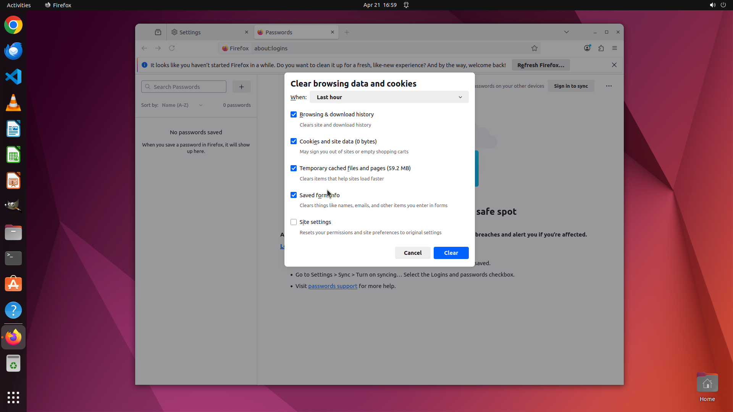Open the List all tabs chevron
The width and height of the screenshot is (733, 412).
pyautogui.click(x=567, y=32)
